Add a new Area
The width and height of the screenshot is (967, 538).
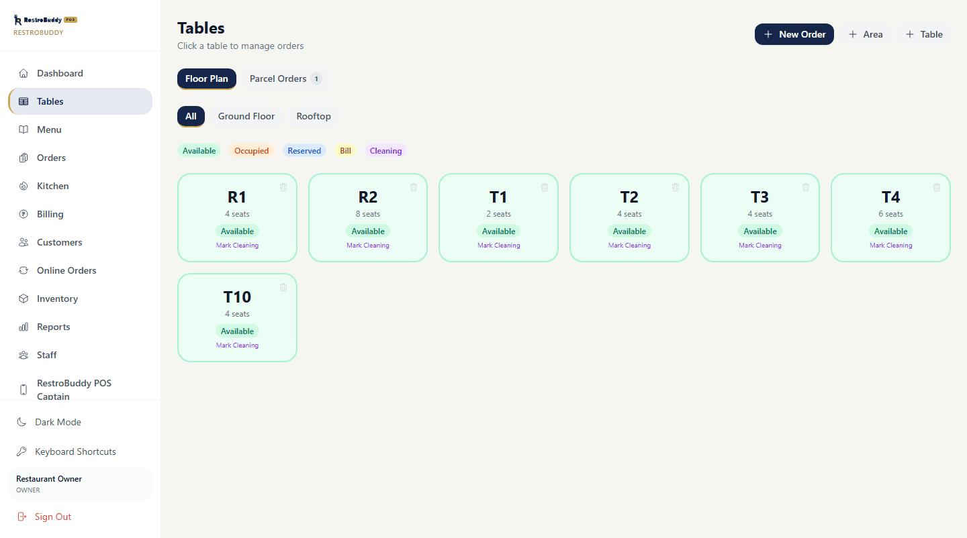[866, 34]
